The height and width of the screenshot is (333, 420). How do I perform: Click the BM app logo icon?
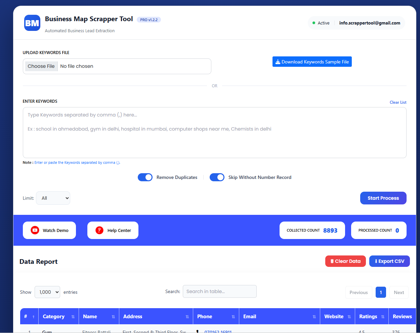click(32, 23)
